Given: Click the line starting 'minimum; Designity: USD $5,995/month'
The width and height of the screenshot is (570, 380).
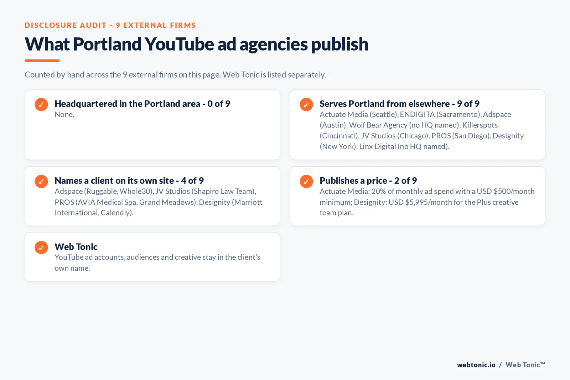Looking at the screenshot, I should 419,202.
